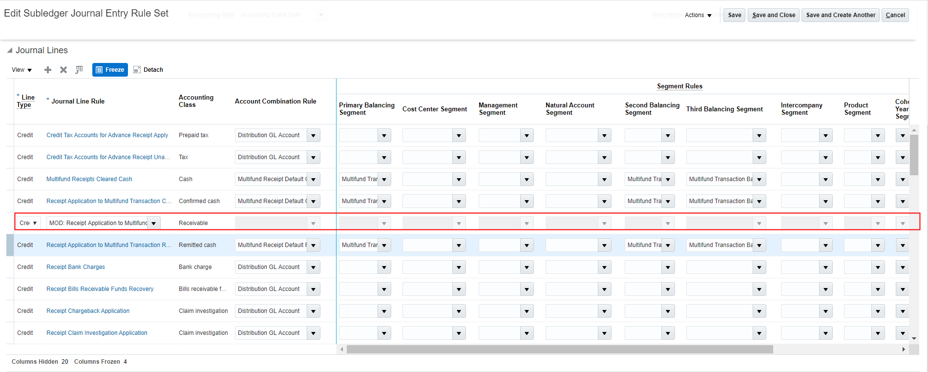Click horizontal scrollbar right arrow
Screen dimensions: 928x372
(x=903, y=349)
